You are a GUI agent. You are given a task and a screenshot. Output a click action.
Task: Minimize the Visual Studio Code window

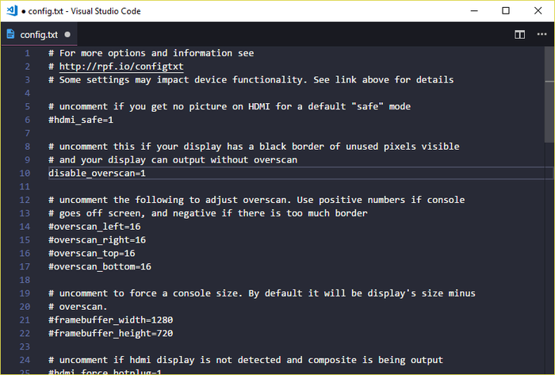[x=472, y=10]
